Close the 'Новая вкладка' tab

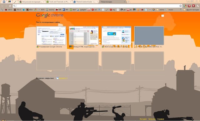[x=124, y=2]
